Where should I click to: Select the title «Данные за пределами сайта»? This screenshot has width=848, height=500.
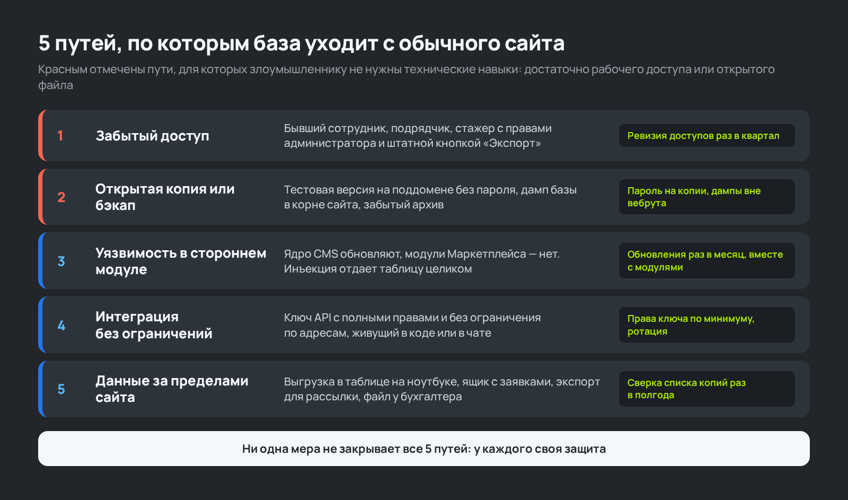(172, 389)
